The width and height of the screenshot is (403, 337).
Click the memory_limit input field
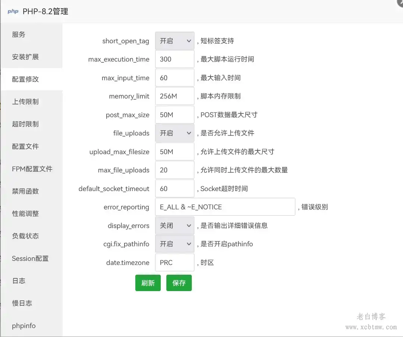point(174,96)
